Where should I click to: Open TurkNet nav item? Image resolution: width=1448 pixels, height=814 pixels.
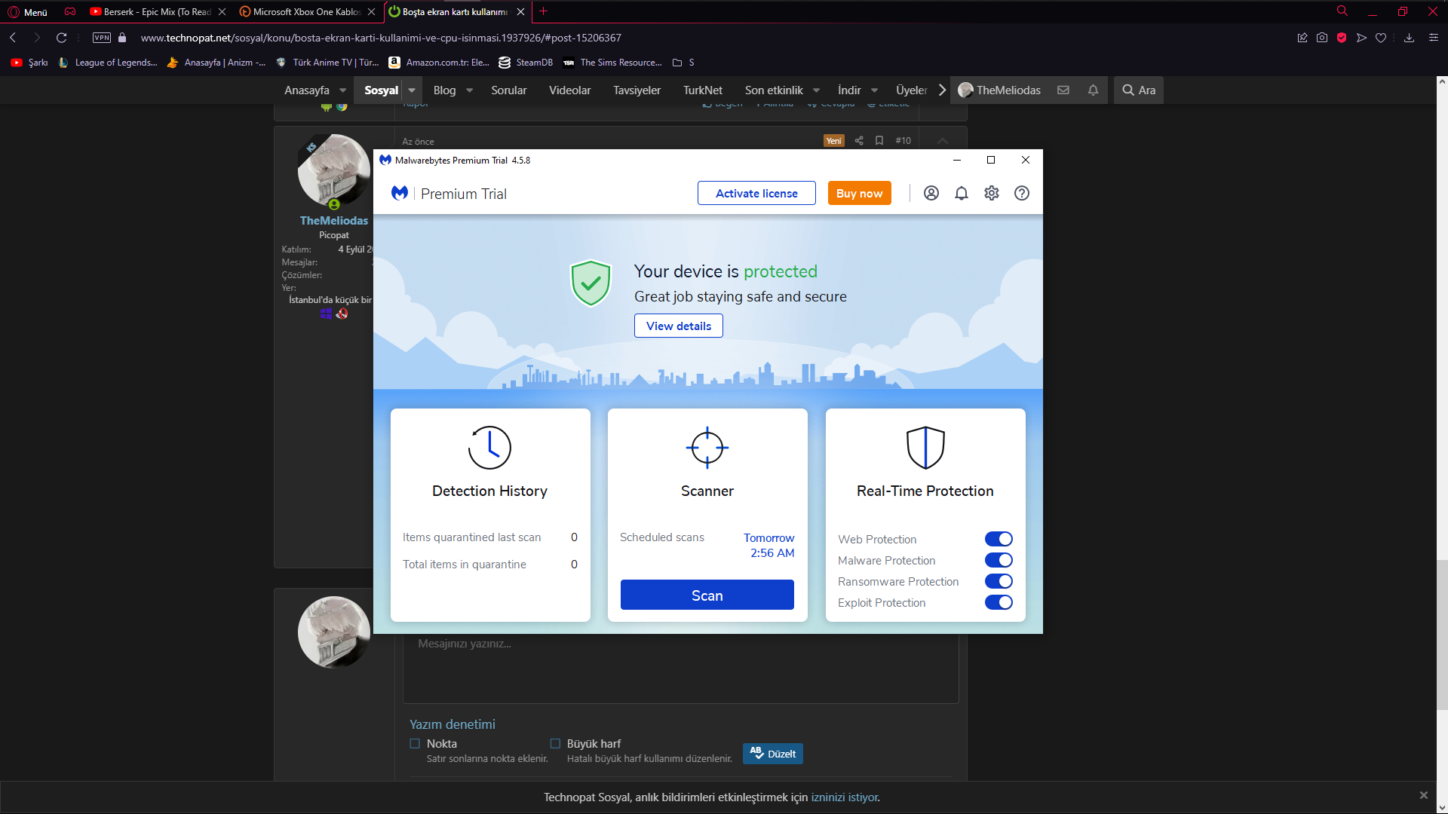pyautogui.click(x=702, y=90)
